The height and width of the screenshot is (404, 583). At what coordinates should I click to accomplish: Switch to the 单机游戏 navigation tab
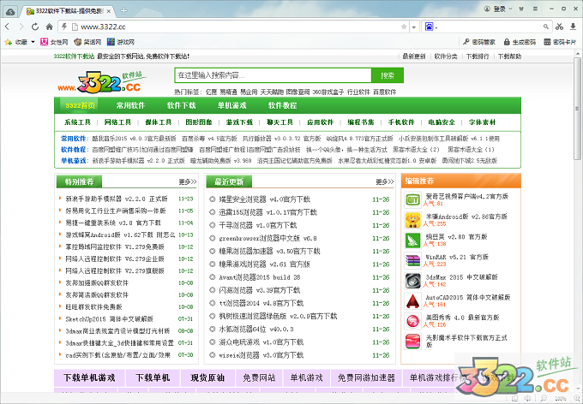tap(231, 105)
